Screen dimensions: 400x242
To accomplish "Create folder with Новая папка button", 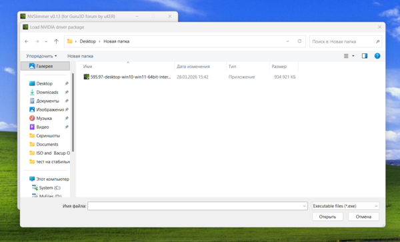I will coord(80,56).
